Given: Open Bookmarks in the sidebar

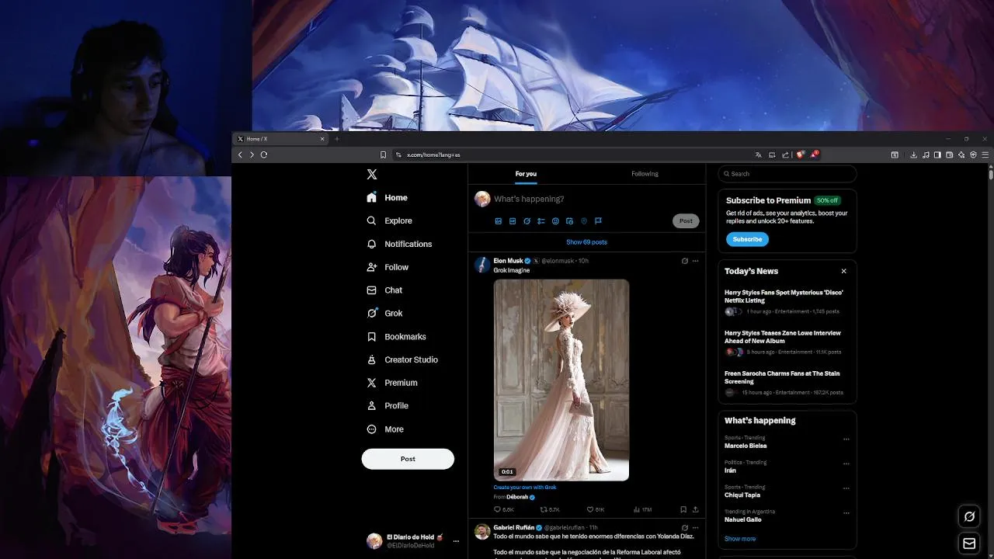Looking at the screenshot, I should point(396,337).
